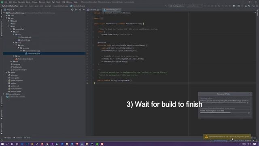Select Scratches and Consoles node
The width and height of the screenshot is (259, 146).
(x=15, y=97)
